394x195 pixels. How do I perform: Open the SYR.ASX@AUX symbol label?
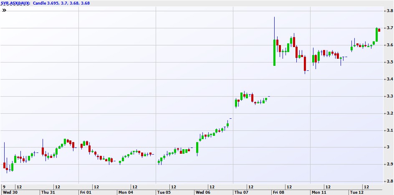(x=15, y=3)
